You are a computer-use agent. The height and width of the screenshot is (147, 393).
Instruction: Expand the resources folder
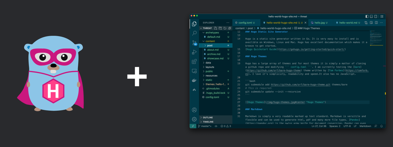pos(216,76)
